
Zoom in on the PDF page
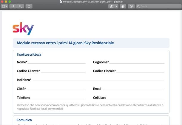[x=20, y=6]
